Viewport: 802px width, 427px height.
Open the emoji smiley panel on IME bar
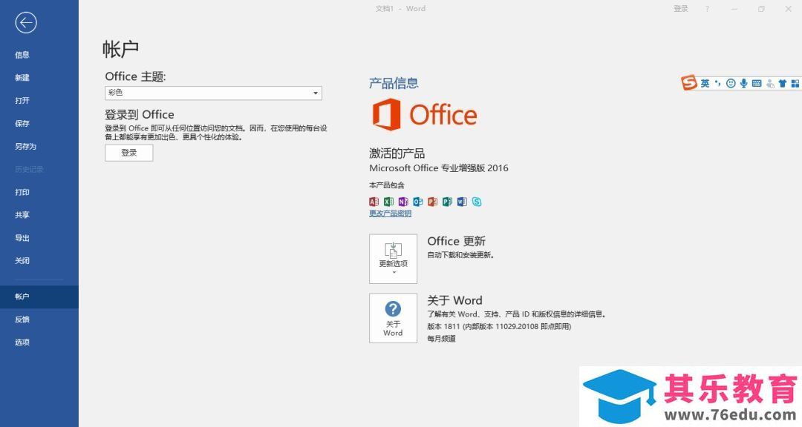(x=731, y=83)
